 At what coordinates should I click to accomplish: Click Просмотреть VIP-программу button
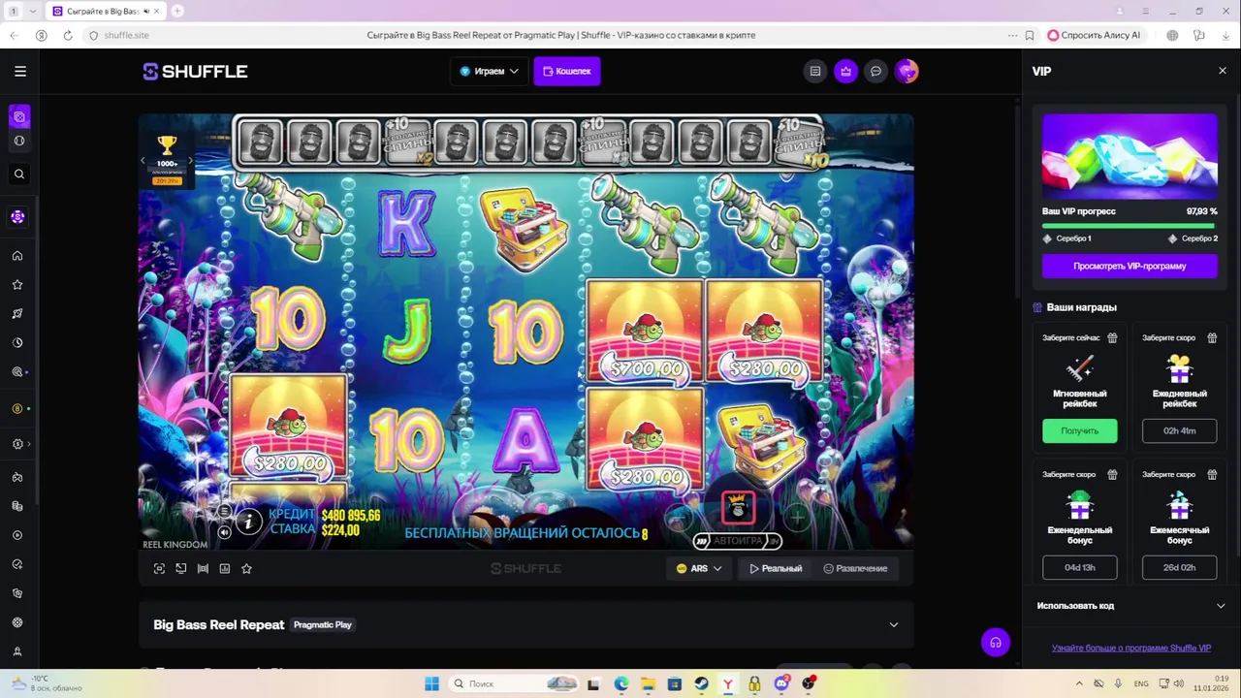1130,266
